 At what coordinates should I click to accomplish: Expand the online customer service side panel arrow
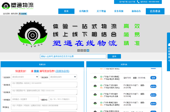pyautogui.click(x=169, y=61)
